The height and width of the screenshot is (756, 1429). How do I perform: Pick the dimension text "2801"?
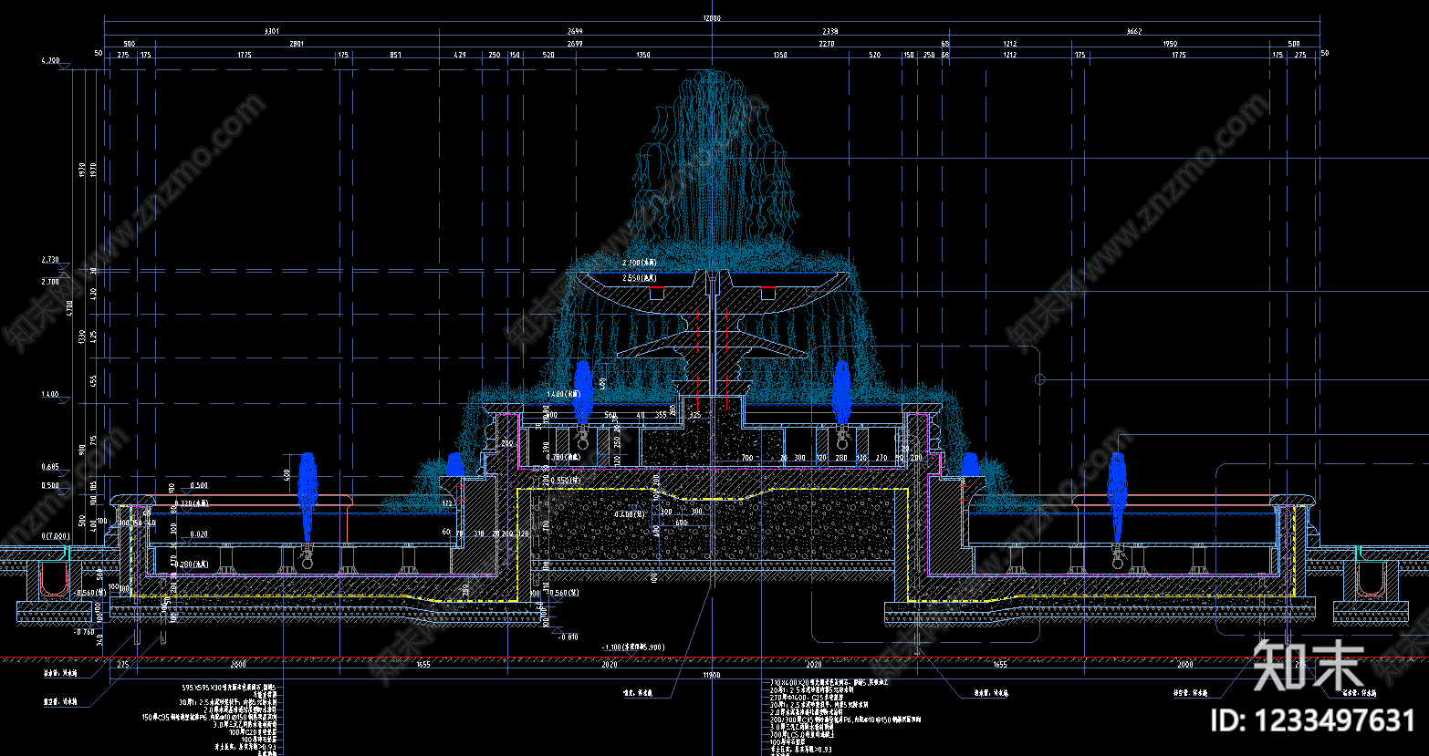(x=296, y=44)
